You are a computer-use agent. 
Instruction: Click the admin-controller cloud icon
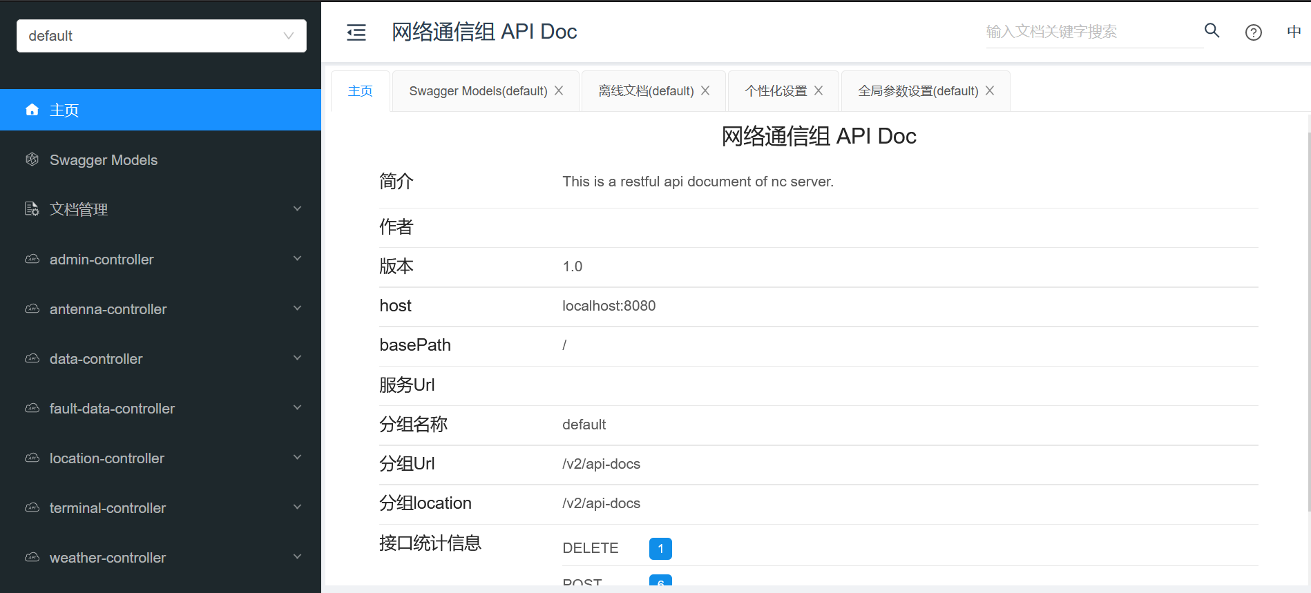(x=32, y=259)
